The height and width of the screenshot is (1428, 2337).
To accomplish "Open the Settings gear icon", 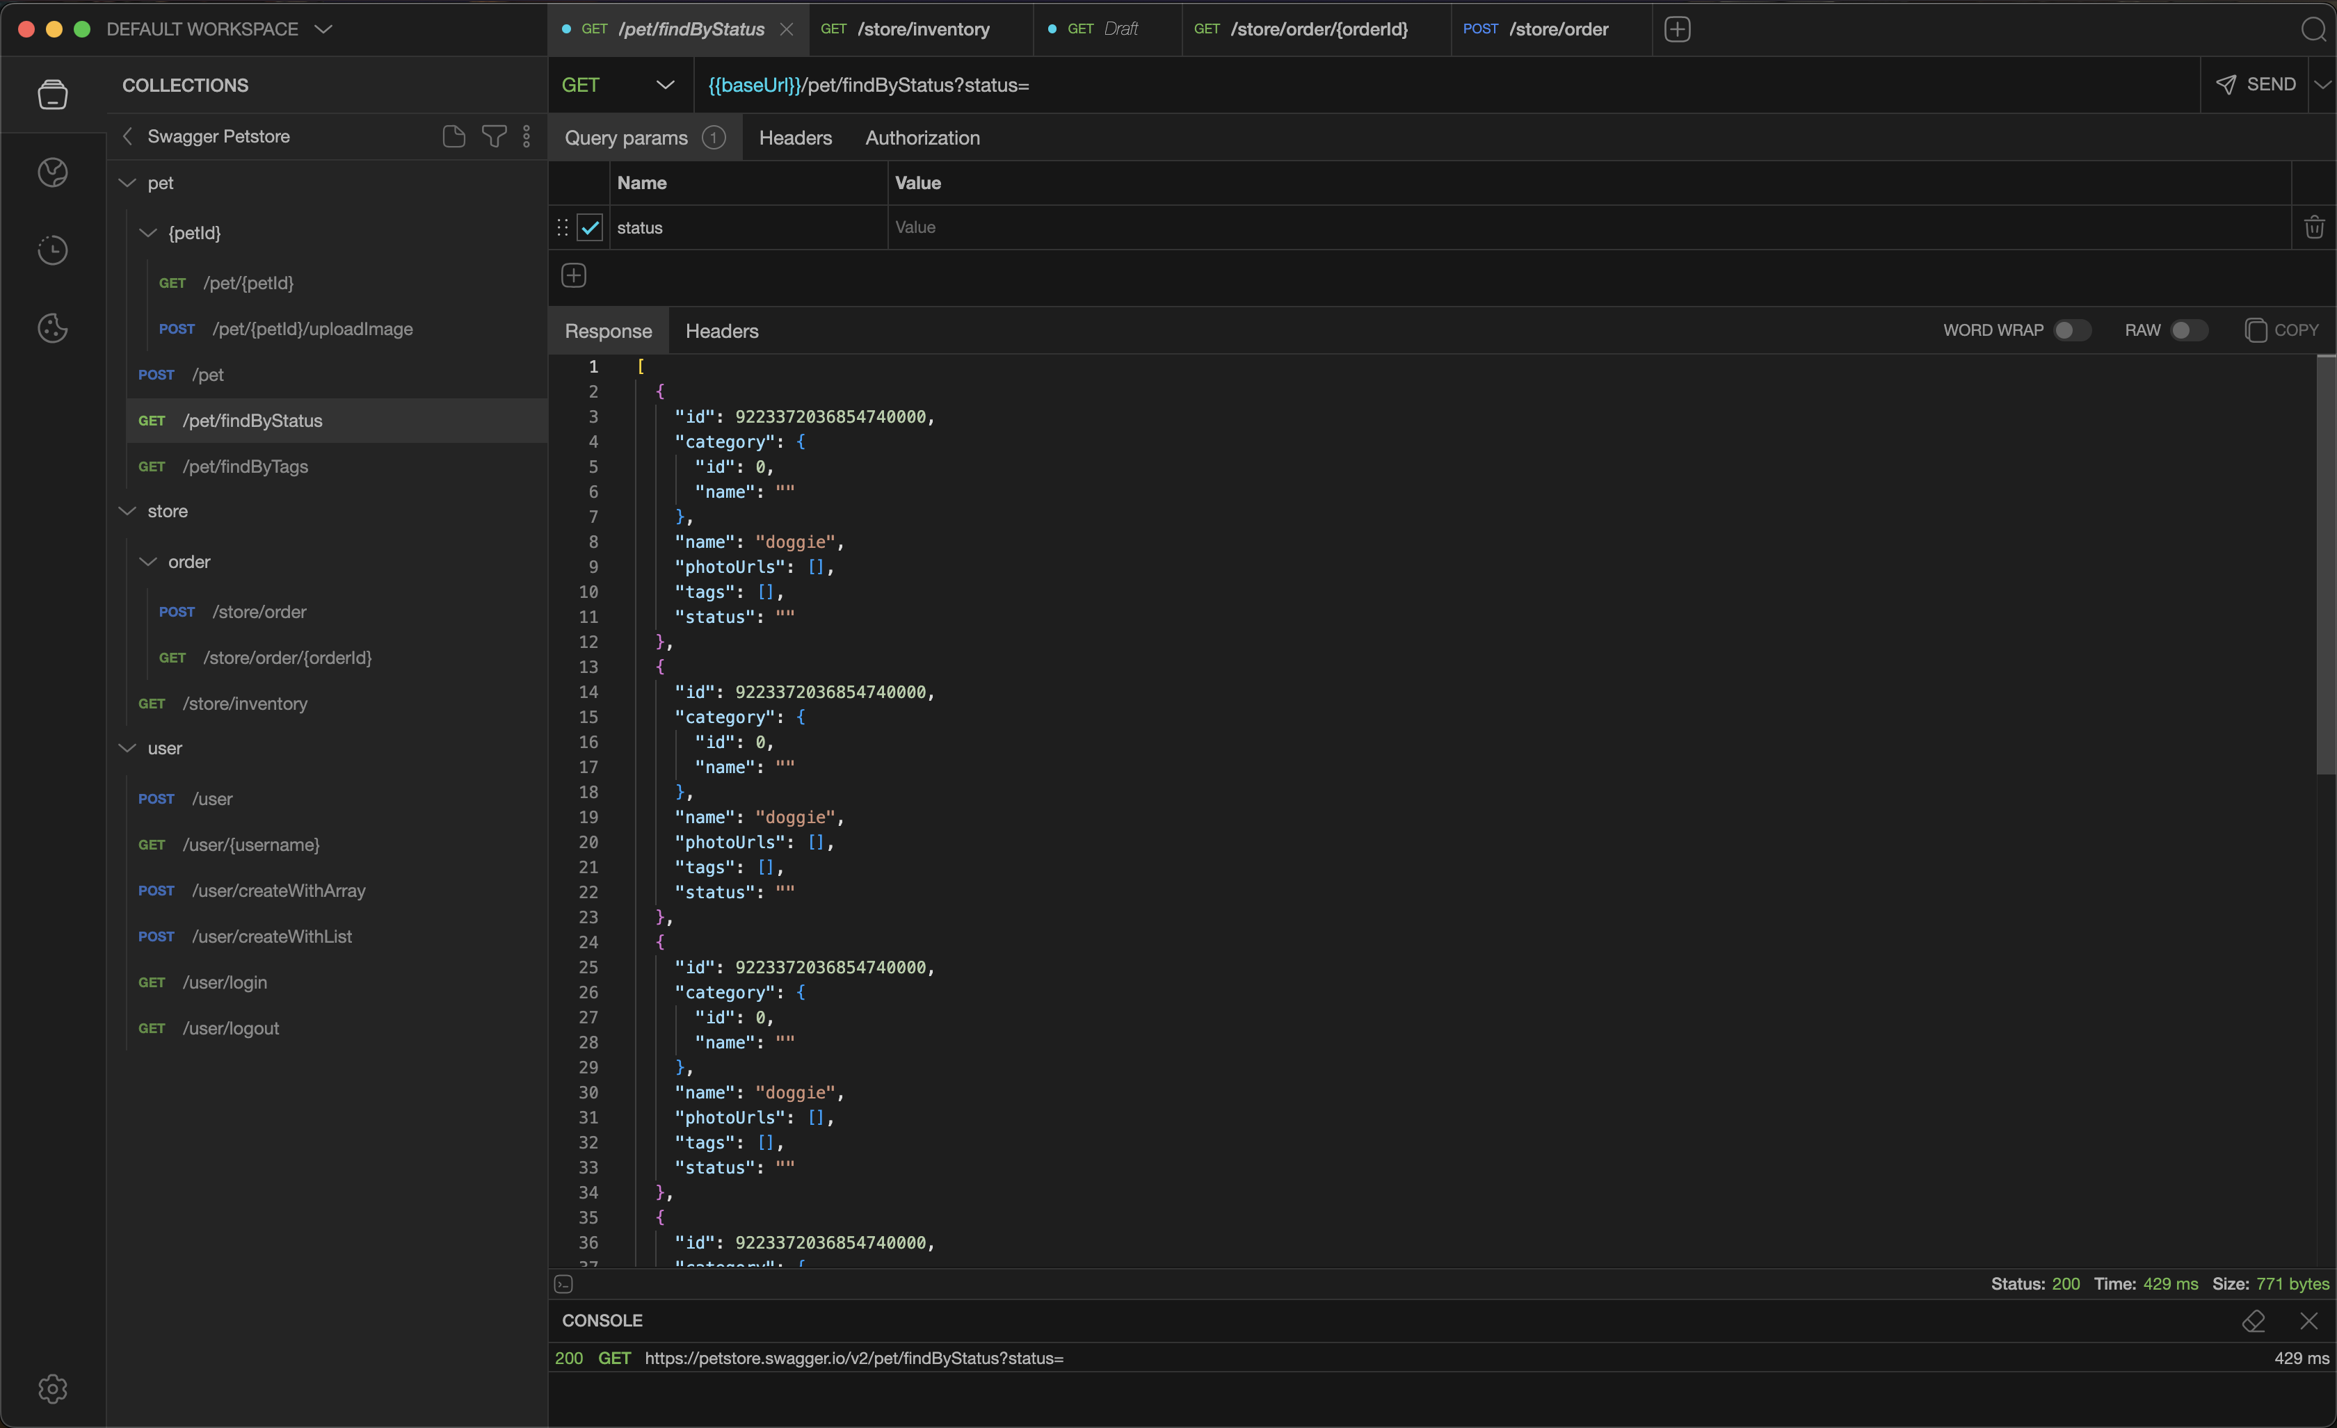I will [52, 1389].
